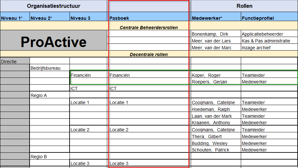Screen dimensions: 298x168
Task: Select Medewerker next to Hoedeman, Ralph
Action: (x=269, y=108)
